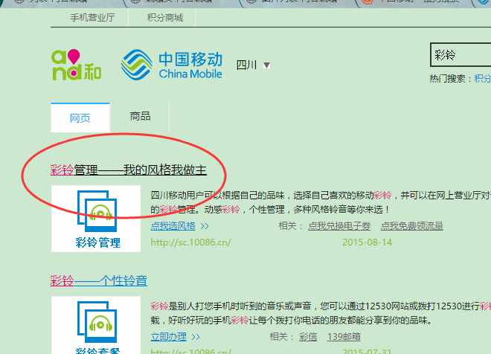The image size is (491, 354).
Task: Open the 彩铃——个性铃音 result title
Action: pos(99,280)
